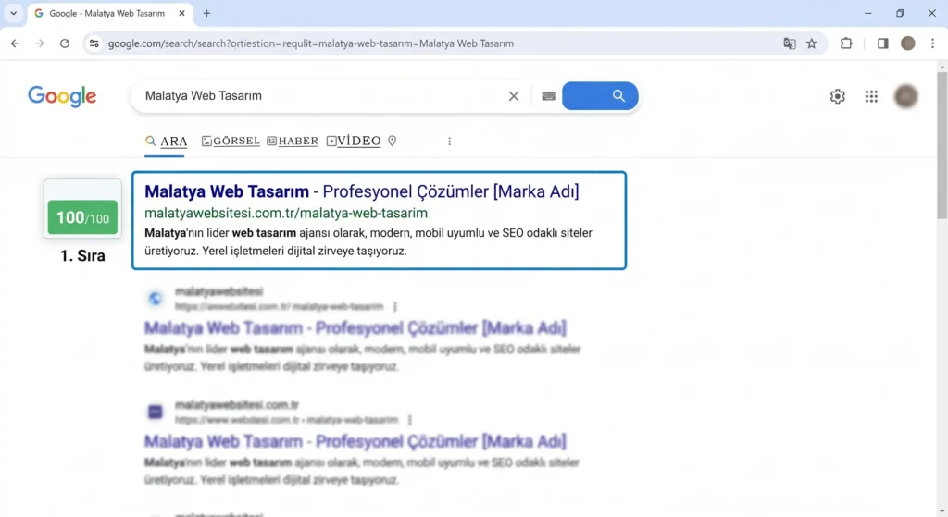
Task: Click the dark favicon of malatyawebsitesi.com.tr result
Action: click(156, 412)
